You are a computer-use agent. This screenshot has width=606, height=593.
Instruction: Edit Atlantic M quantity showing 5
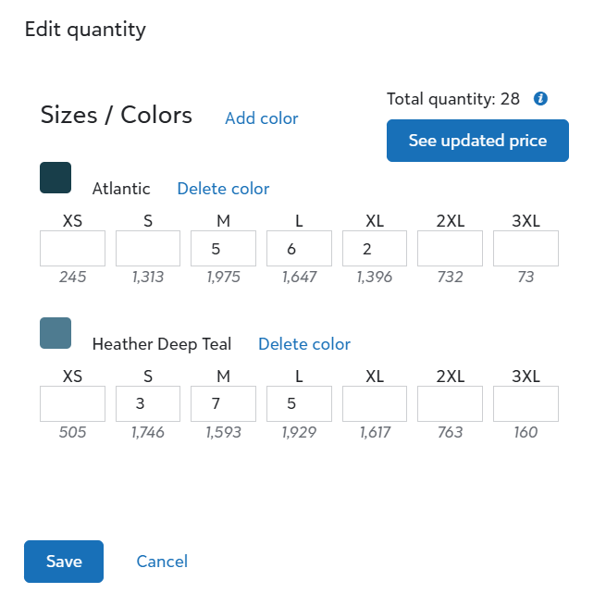pos(223,248)
